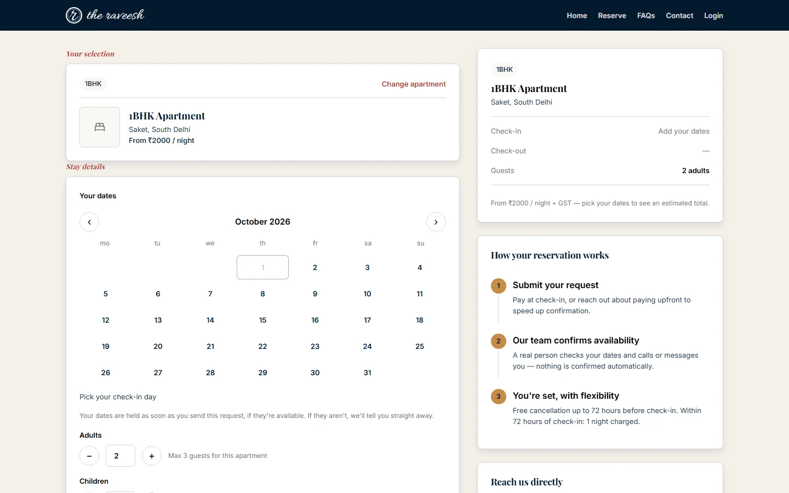The height and width of the screenshot is (493, 789).
Task: Click the adults number field
Action: tap(121, 456)
